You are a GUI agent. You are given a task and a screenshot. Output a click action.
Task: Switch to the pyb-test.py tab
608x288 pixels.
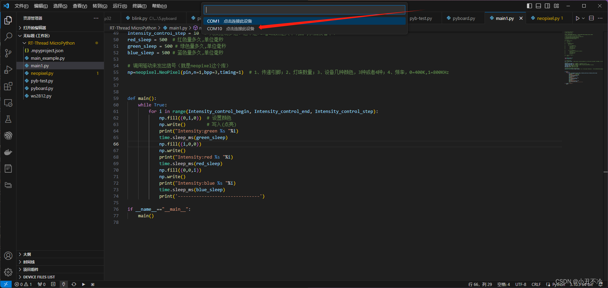[x=421, y=18]
